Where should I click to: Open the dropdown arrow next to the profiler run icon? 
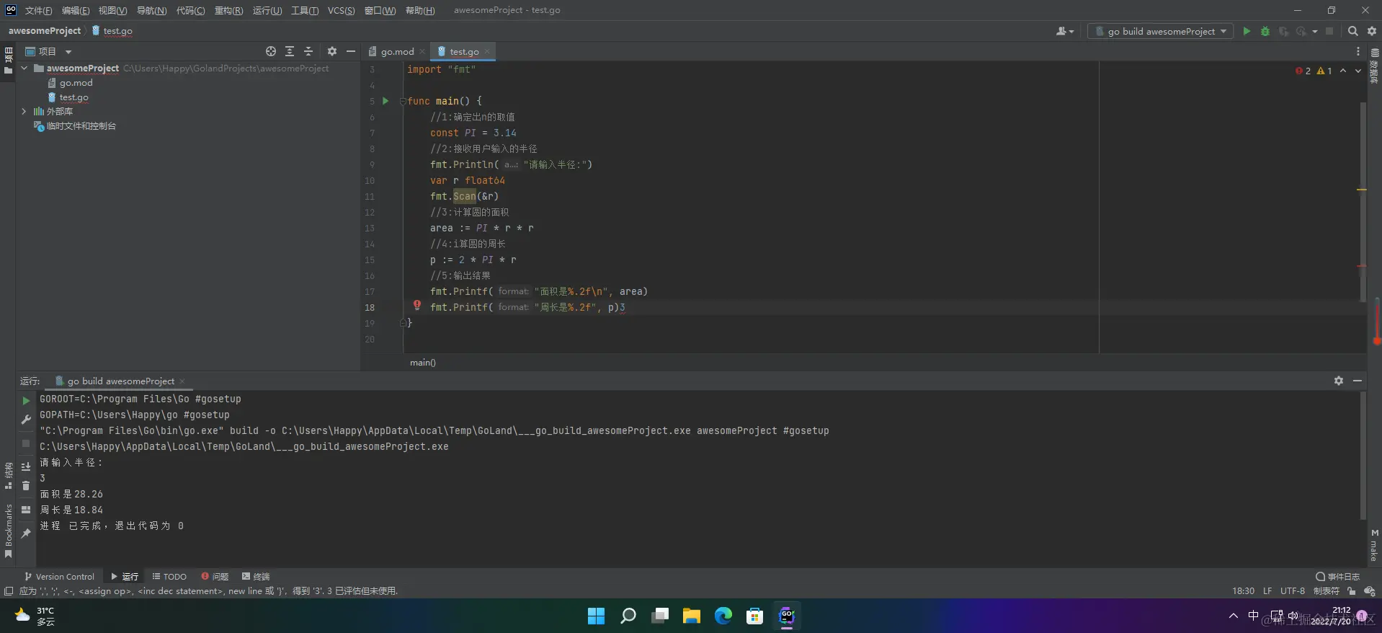1315,31
